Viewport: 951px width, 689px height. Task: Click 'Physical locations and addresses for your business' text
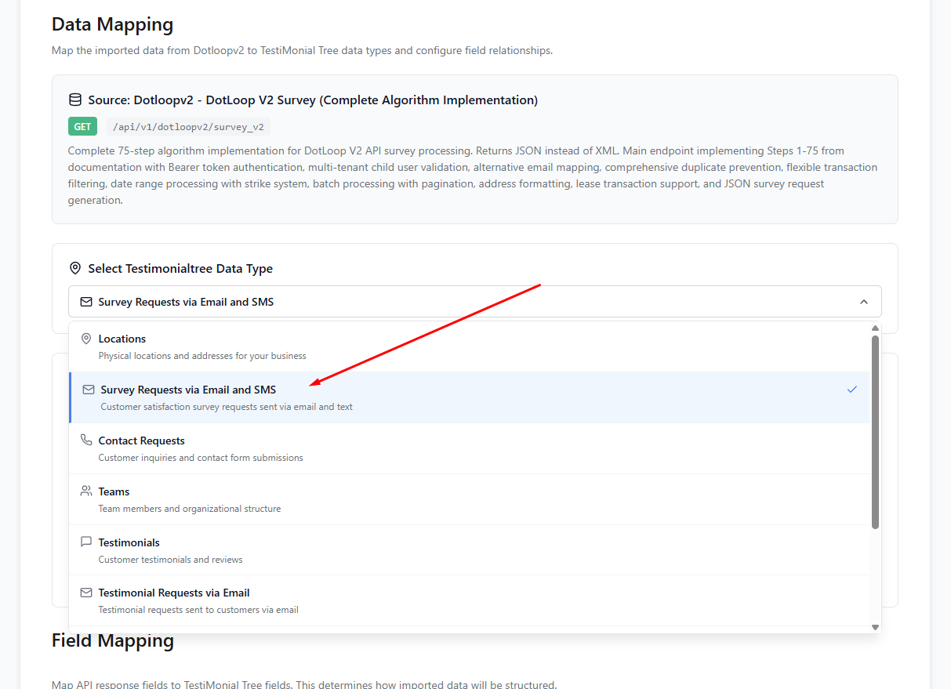click(x=202, y=356)
